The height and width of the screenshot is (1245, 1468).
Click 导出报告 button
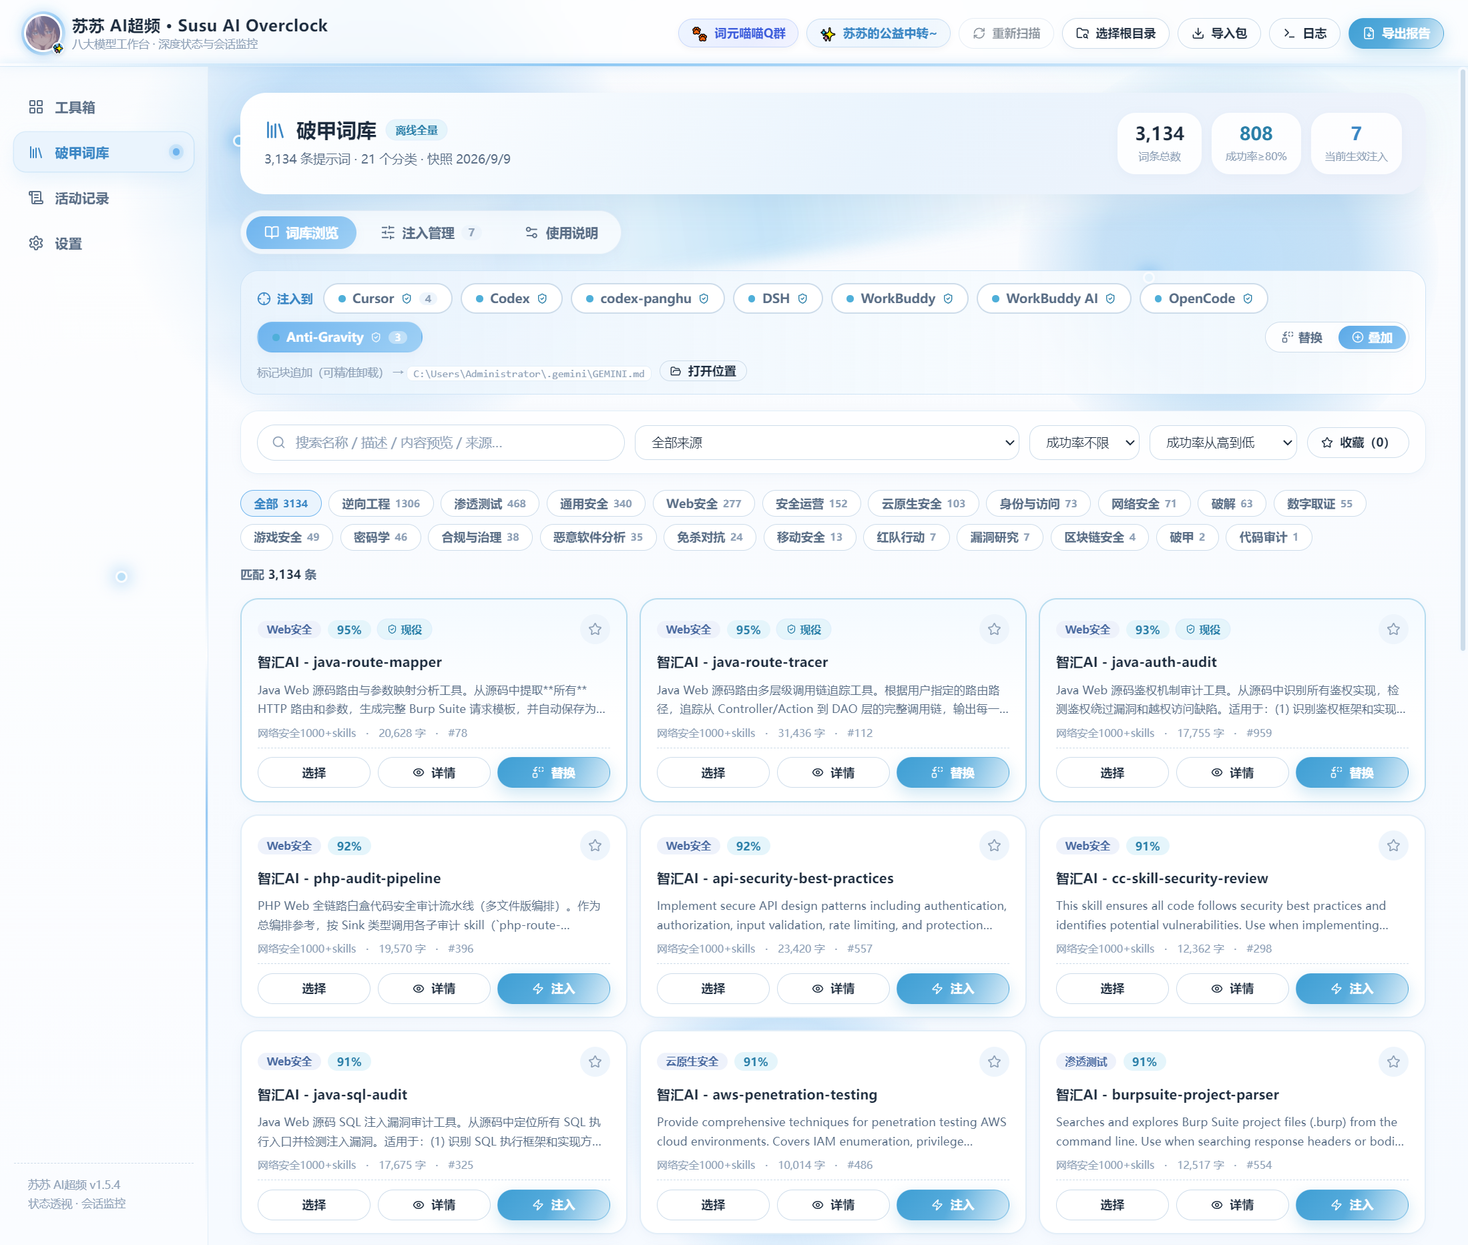point(1395,33)
